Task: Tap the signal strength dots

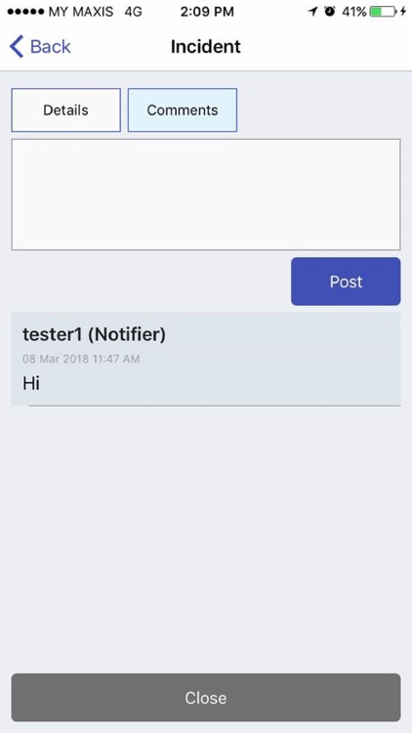Action: coord(26,12)
